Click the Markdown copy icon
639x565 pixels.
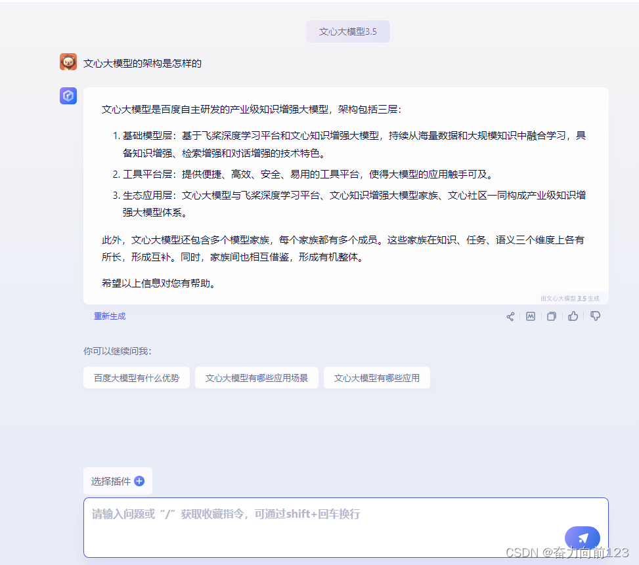tap(531, 316)
